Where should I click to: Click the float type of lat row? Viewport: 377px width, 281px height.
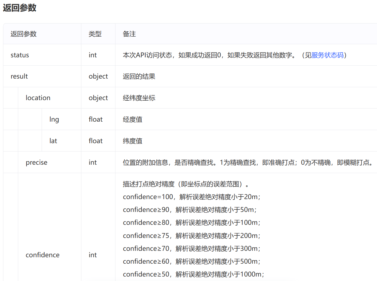96,141
